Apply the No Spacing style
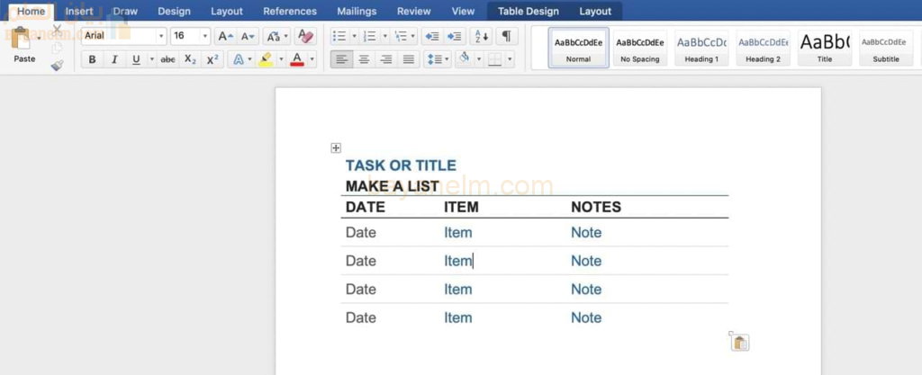Viewport: 922px width, 375px height. coord(640,48)
